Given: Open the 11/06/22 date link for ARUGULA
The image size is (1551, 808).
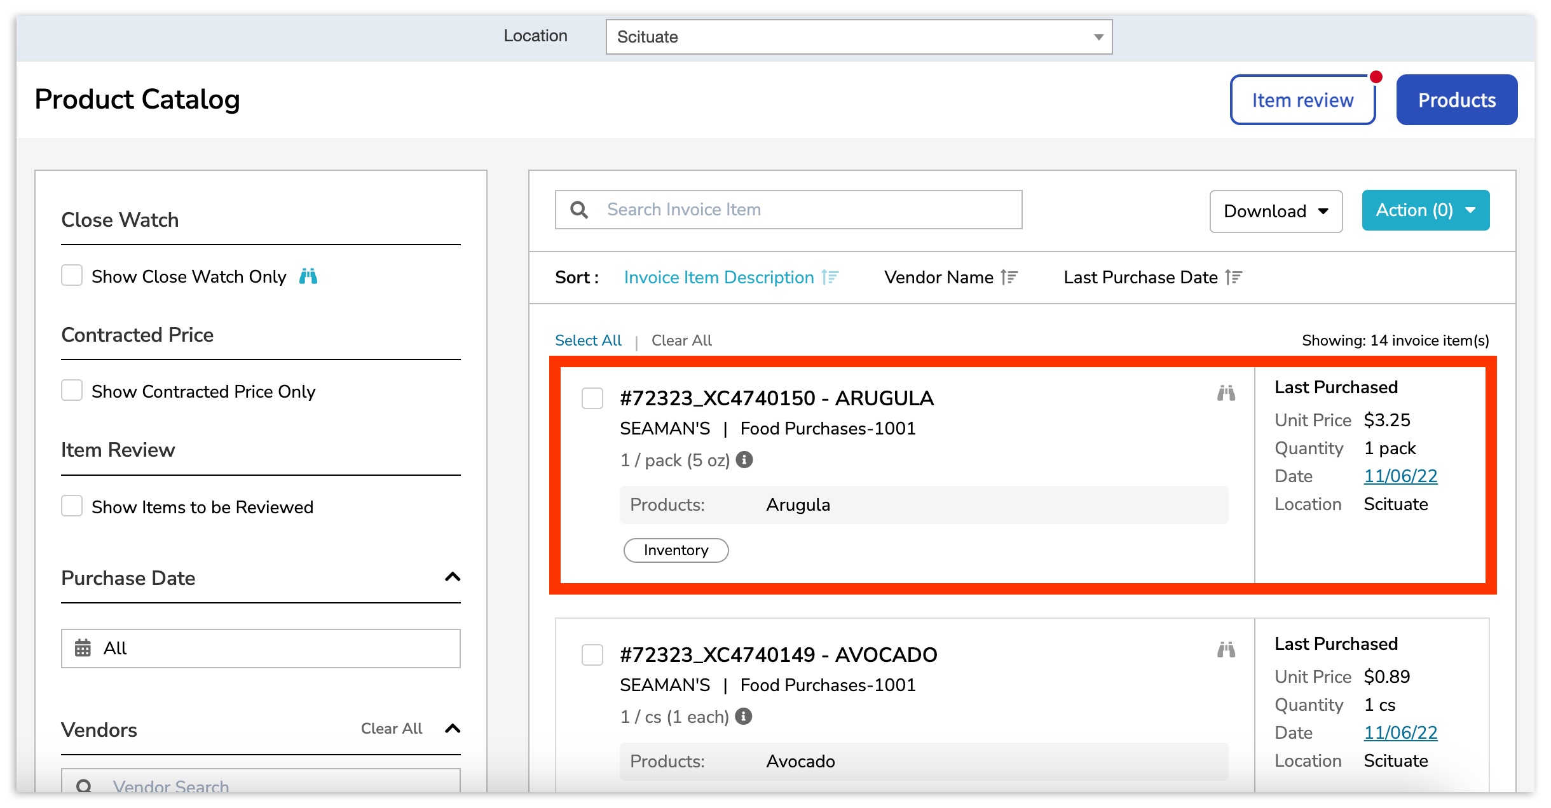Looking at the screenshot, I should (x=1400, y=475).
